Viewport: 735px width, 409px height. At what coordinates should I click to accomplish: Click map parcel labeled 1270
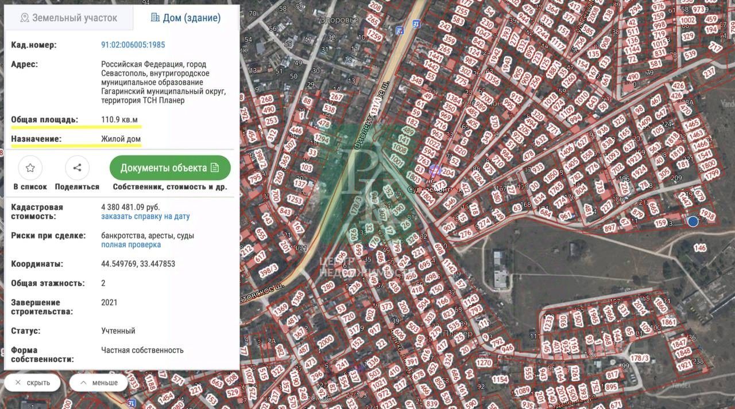pyautogui.click(x=484, y=363)
